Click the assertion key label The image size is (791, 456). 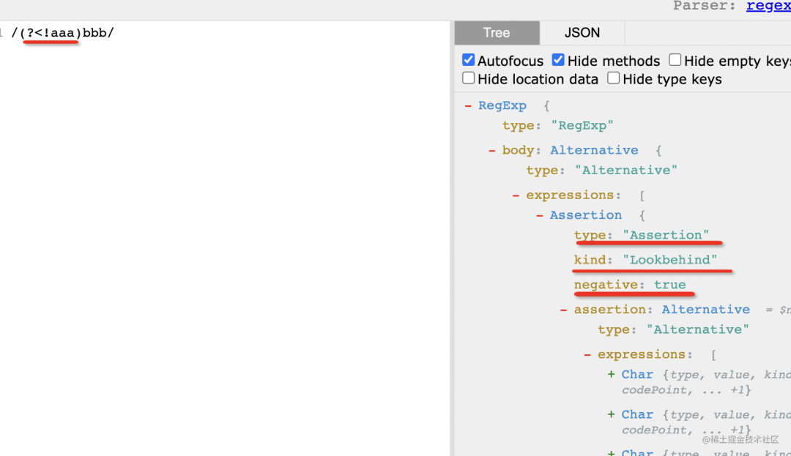[x=612, y=310]
